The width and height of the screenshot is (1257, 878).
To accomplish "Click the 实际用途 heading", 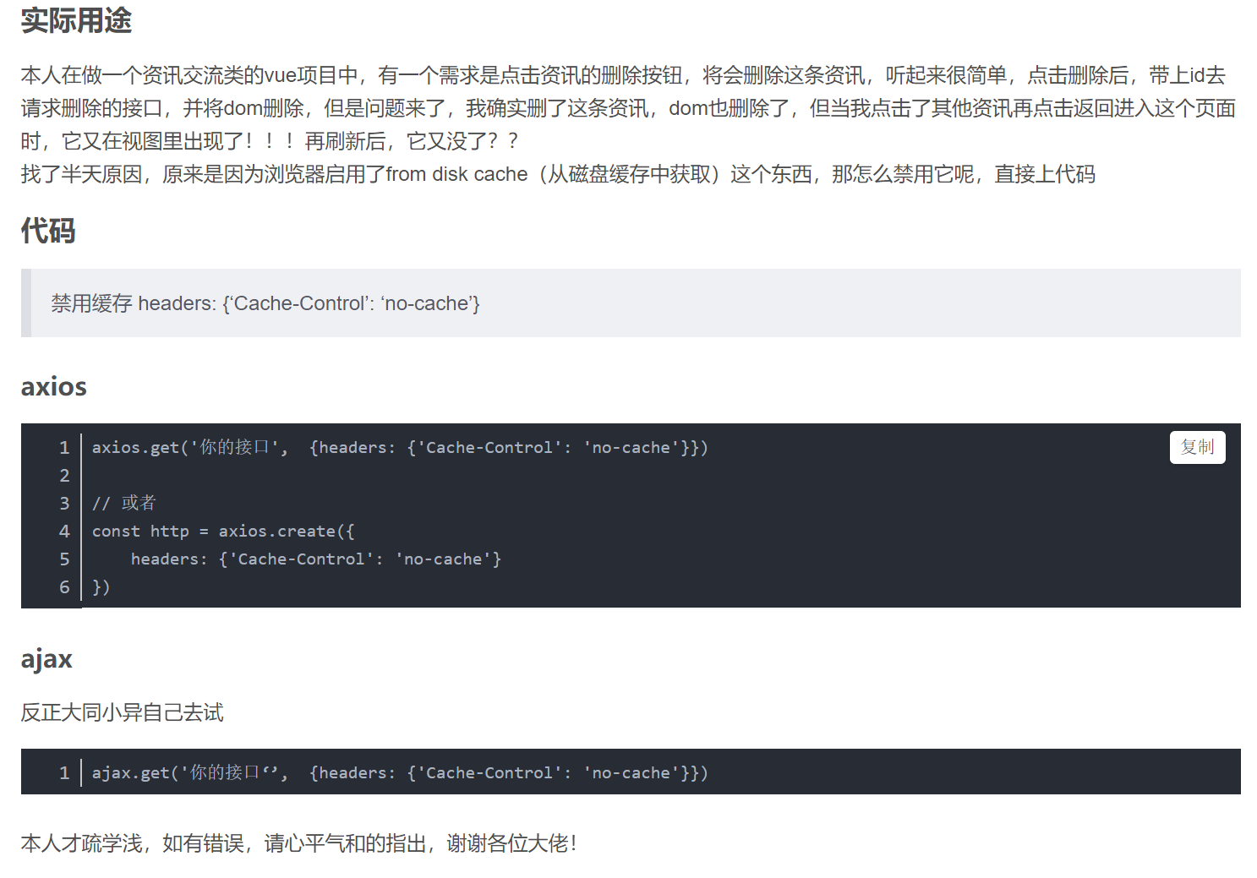I will pos(76,20).
